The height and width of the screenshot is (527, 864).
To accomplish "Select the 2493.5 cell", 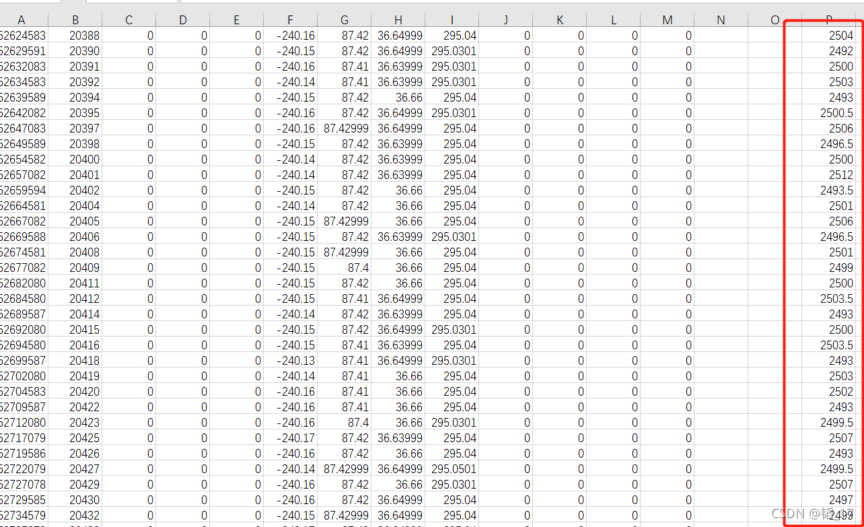I will pos(828,190).
